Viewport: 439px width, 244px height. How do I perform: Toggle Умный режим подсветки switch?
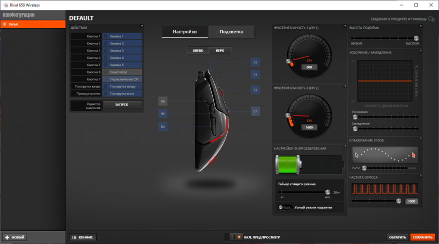285,207
